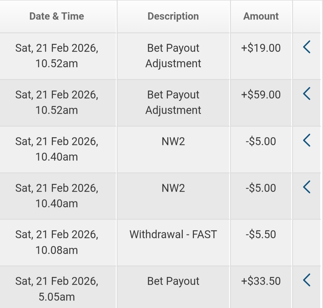323x308 pixels.
Task: Select the Amount column header
Action: pyautogui.click(x=261, y=16)
